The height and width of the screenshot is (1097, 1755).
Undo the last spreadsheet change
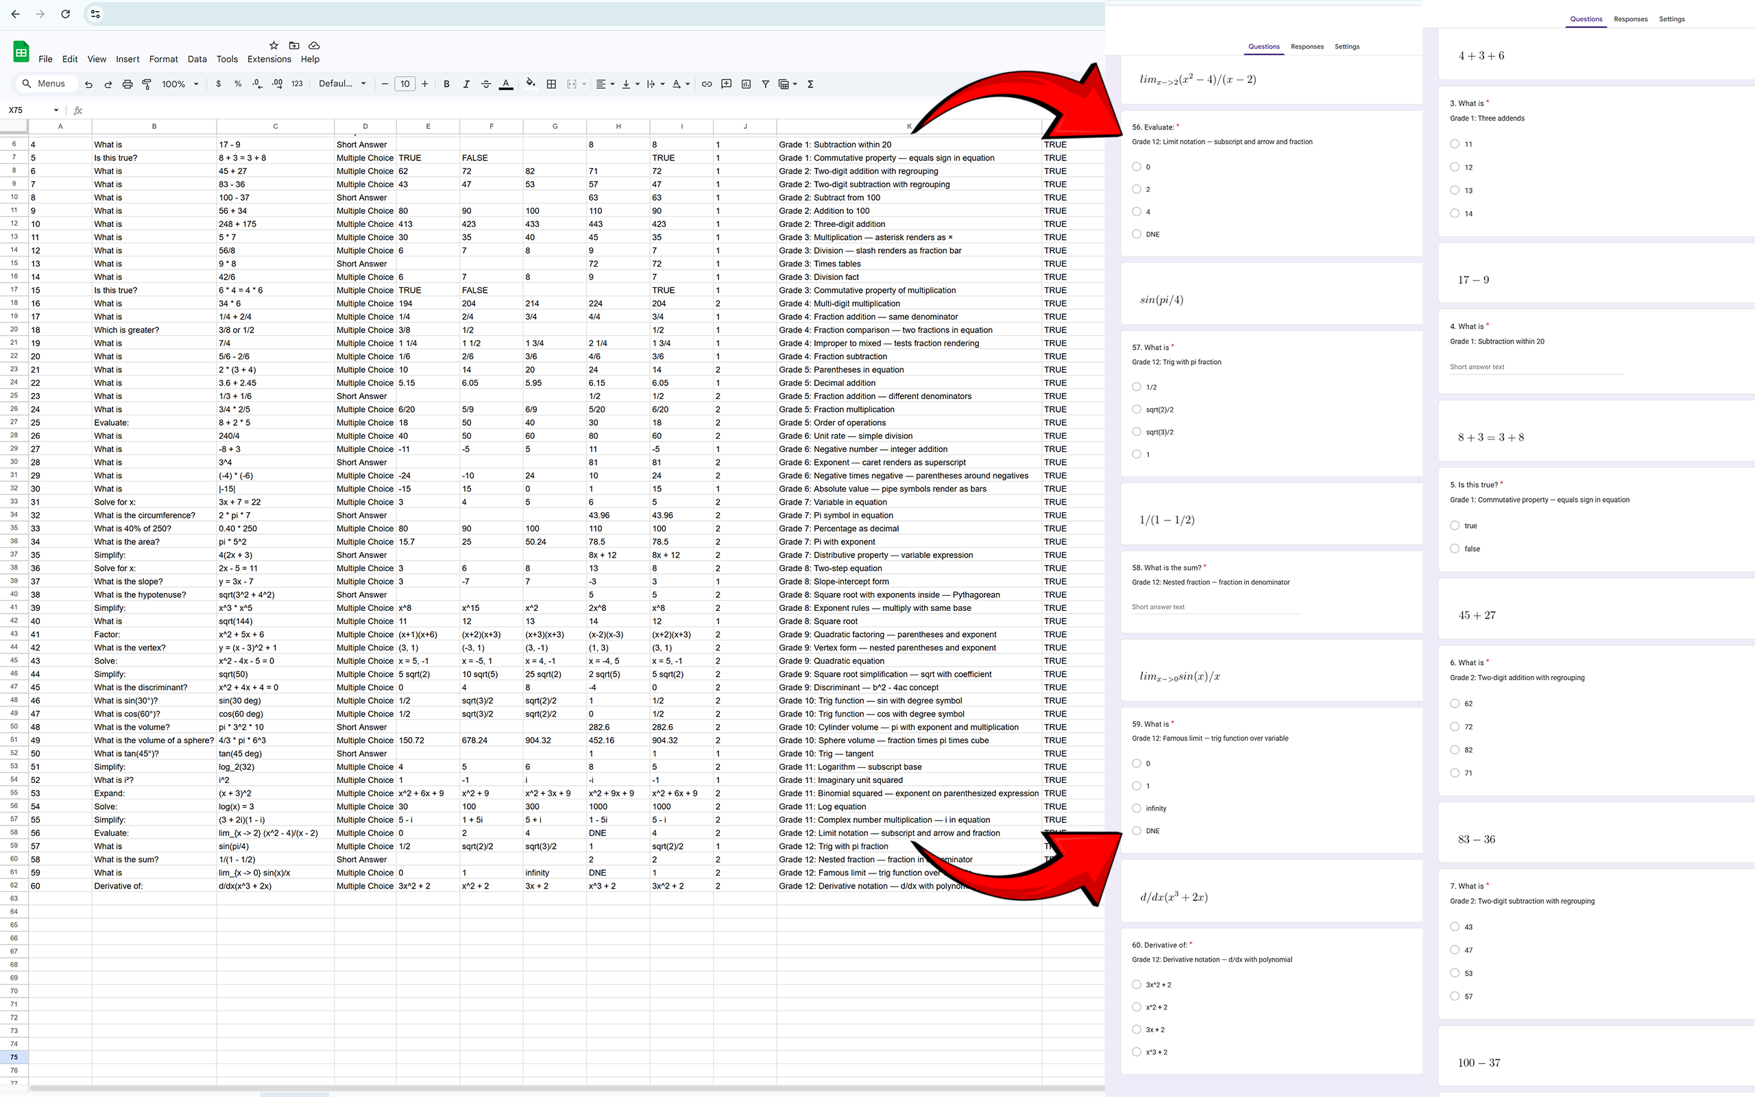coord(88,84)
